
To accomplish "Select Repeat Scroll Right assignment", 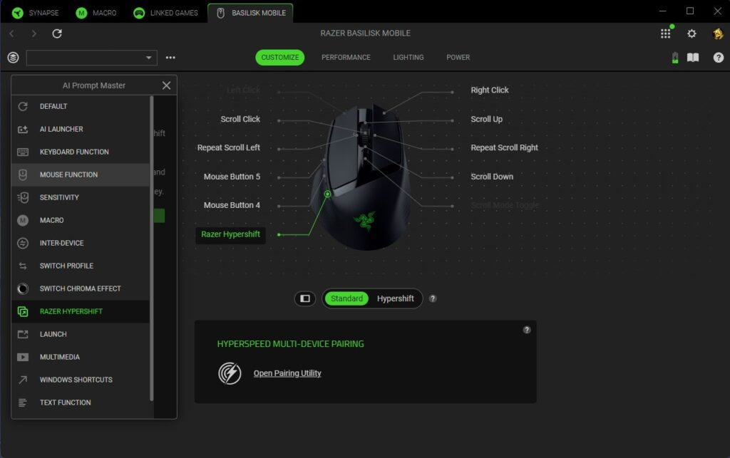I will (504, 148).
